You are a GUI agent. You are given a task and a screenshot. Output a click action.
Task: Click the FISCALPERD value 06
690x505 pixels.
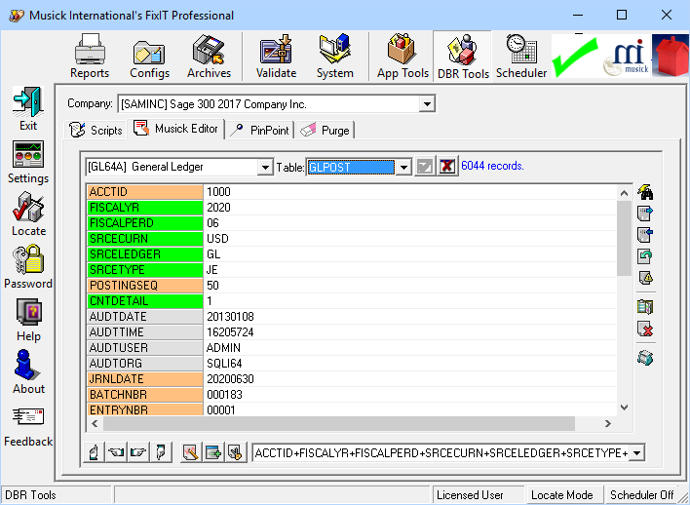click(x=213, y=223)
